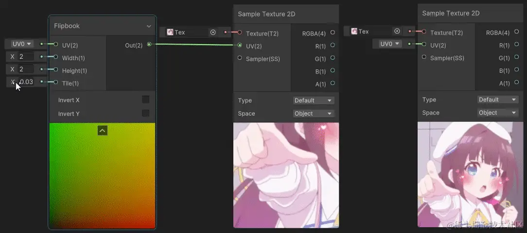The image size is (527, 233).
Task: Open Space dropdown on the full-character-preview texture node
Action: click(497, 113)
